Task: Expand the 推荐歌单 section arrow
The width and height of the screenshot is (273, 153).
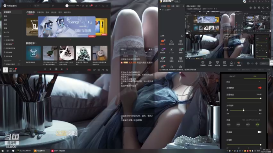Action: (36, 43)
